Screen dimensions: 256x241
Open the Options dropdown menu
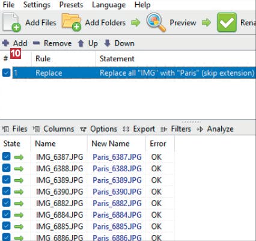click(x=99, y=129)
